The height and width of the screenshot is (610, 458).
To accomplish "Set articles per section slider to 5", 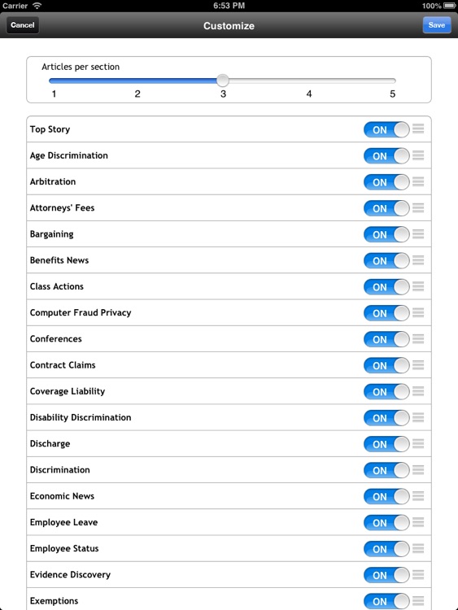I will [x=393, y=81].
